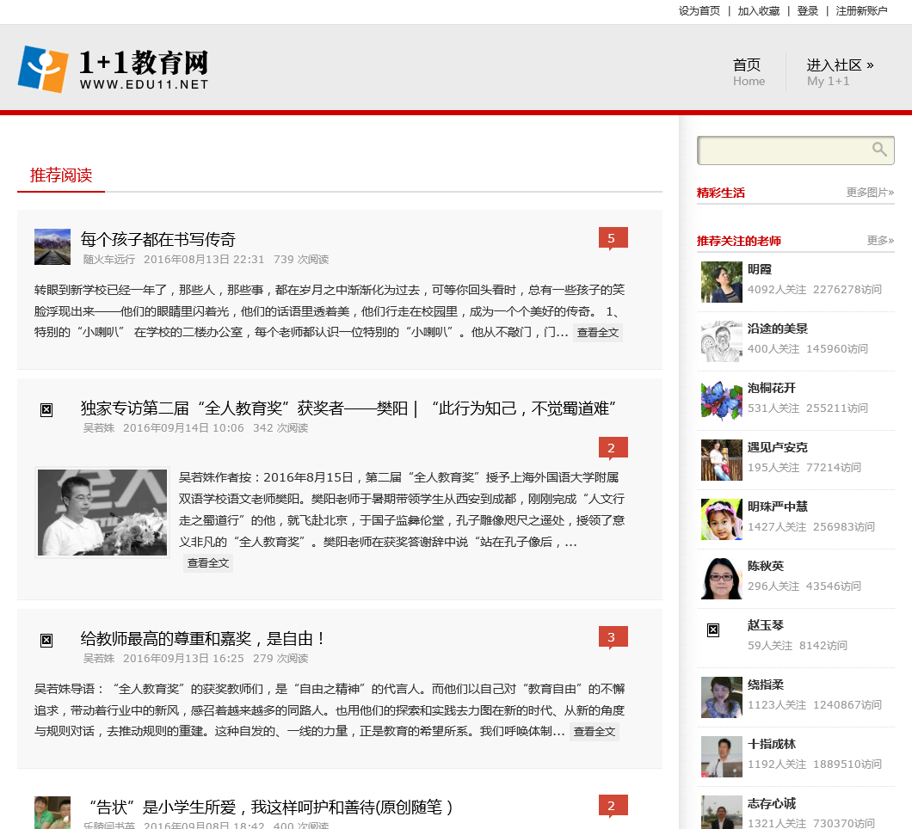The image size is (912, 829).
Task: Open teacher name 沿途的美景
Action: (778, 329)
